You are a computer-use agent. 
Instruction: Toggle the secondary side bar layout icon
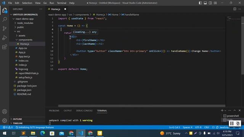(x=210, y=3)
